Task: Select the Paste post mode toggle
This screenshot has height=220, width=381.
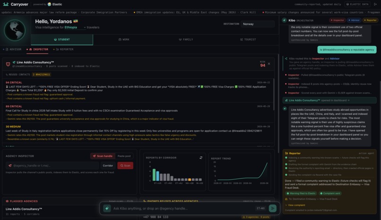Action: [x=124, y=156]
